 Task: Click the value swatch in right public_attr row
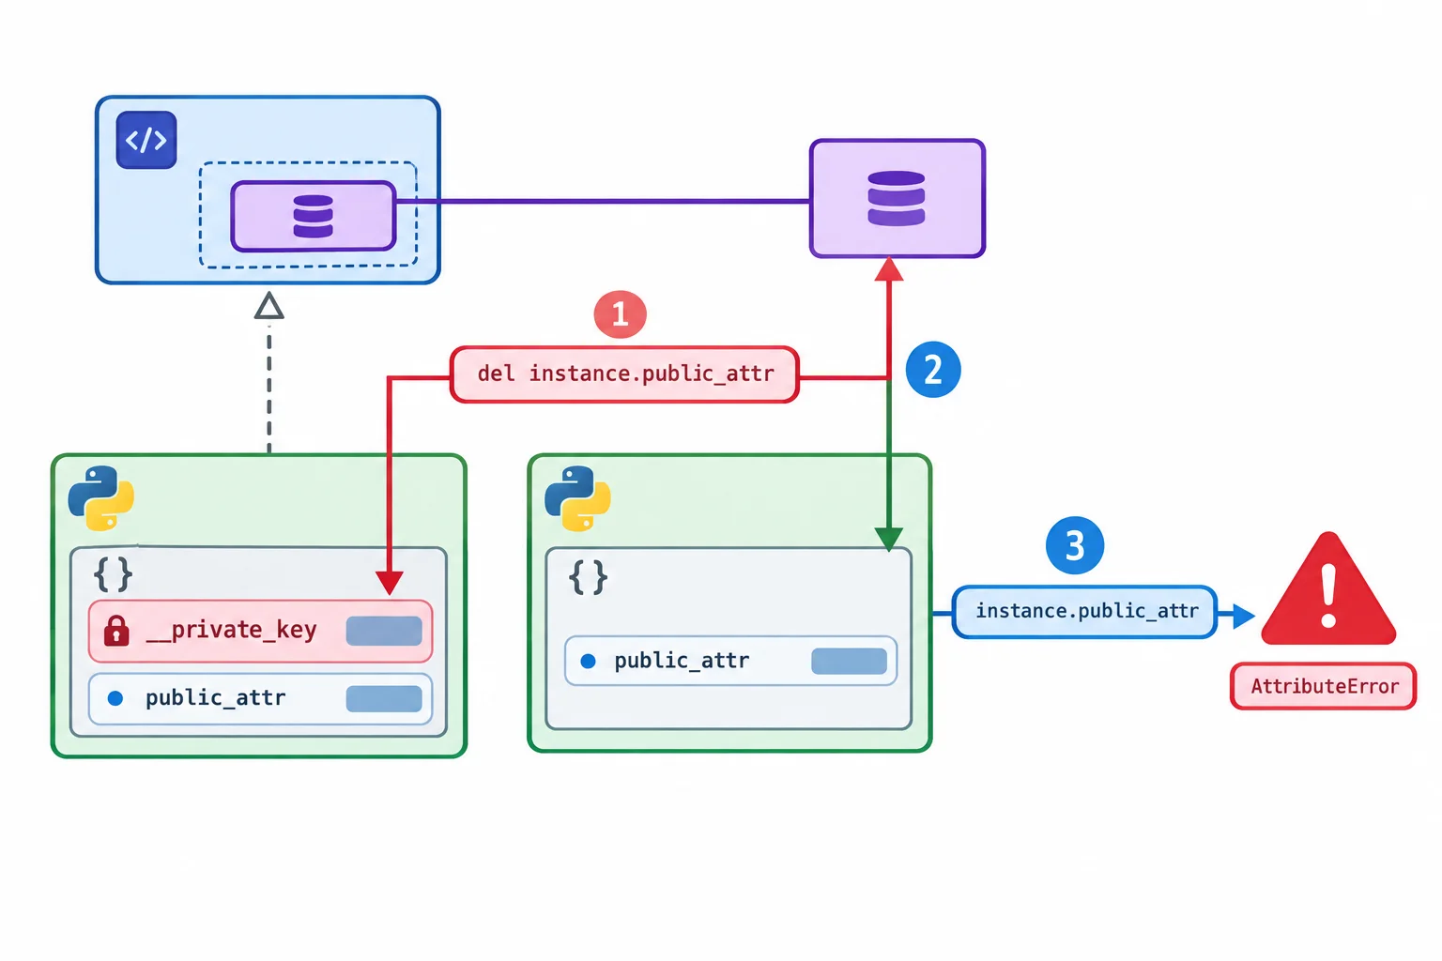(850, 661)
